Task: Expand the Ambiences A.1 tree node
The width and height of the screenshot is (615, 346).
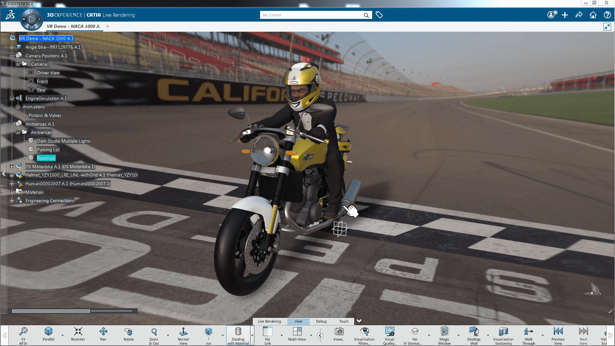Action: [12, 123]
